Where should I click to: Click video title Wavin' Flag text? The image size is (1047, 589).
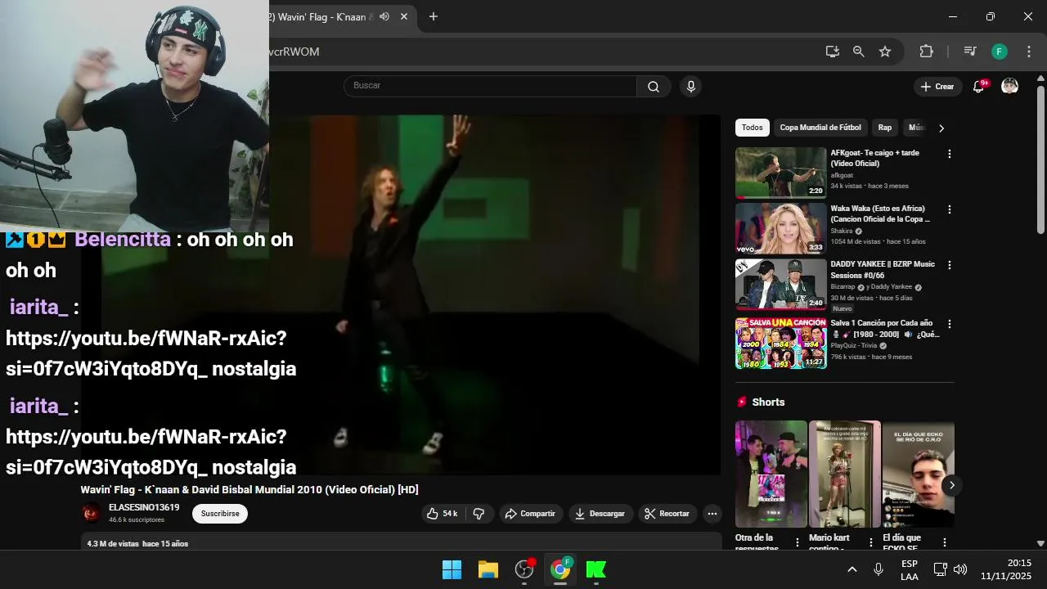(x=249, y=490)
